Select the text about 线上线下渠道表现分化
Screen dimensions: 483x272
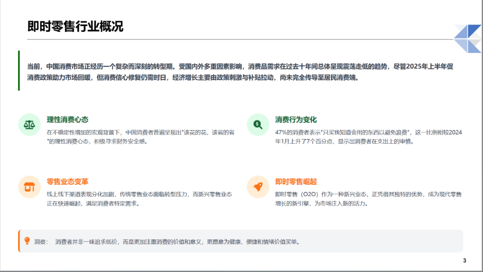[x=140, y=199]
